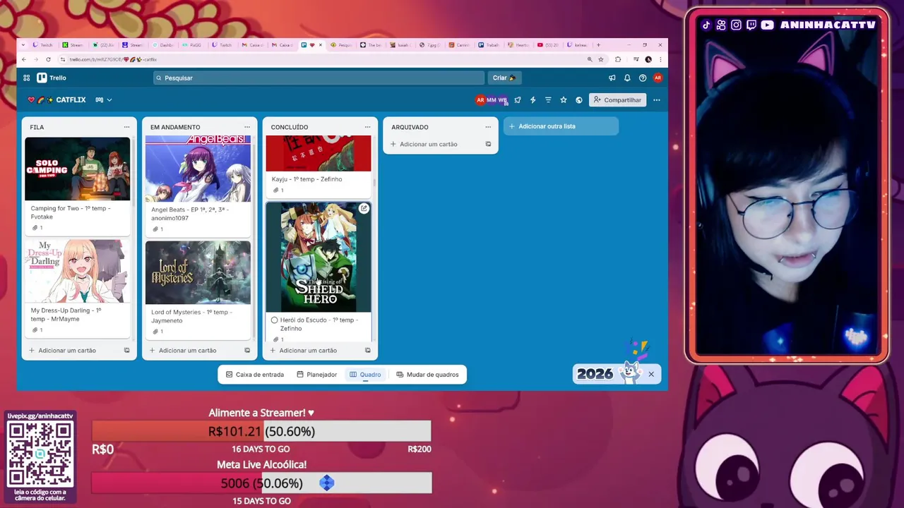The height and width of the screenshot is (508, 904).
Task: Open the Trello help question mark
Action: (x=643, y=78)
